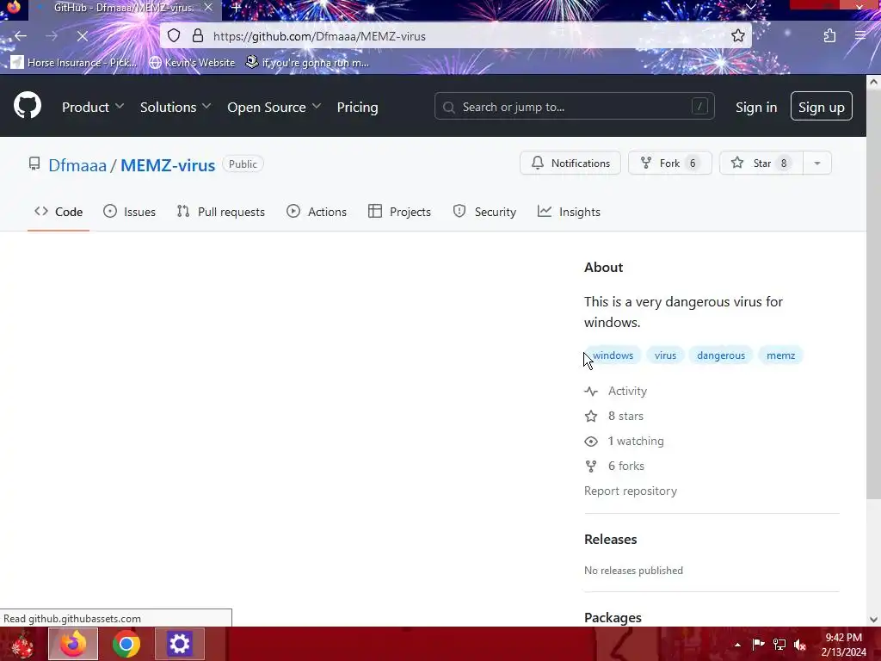Open the Firefox application menu
Image resolution: width=881 pixels, height=661 pixels.
(860, 36)
